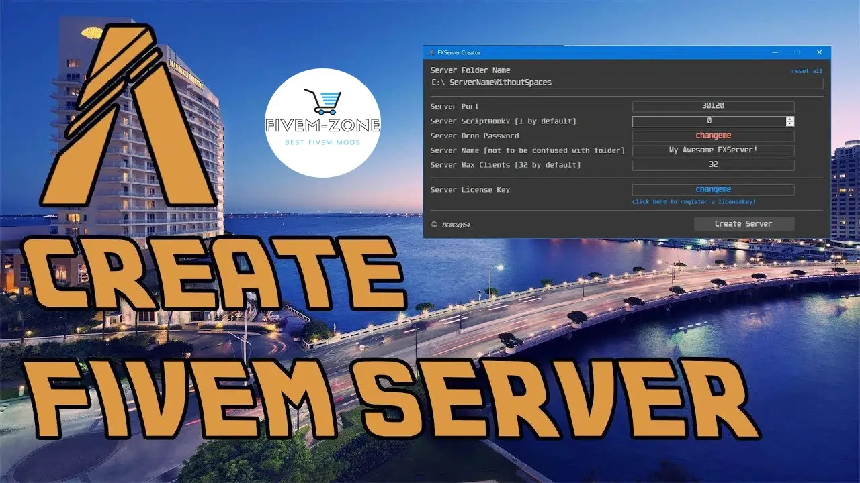Click the FXServer Creator title bar app icon
Image resolution: width=860 pixels, height=483 pixels.
pos(431,52)
